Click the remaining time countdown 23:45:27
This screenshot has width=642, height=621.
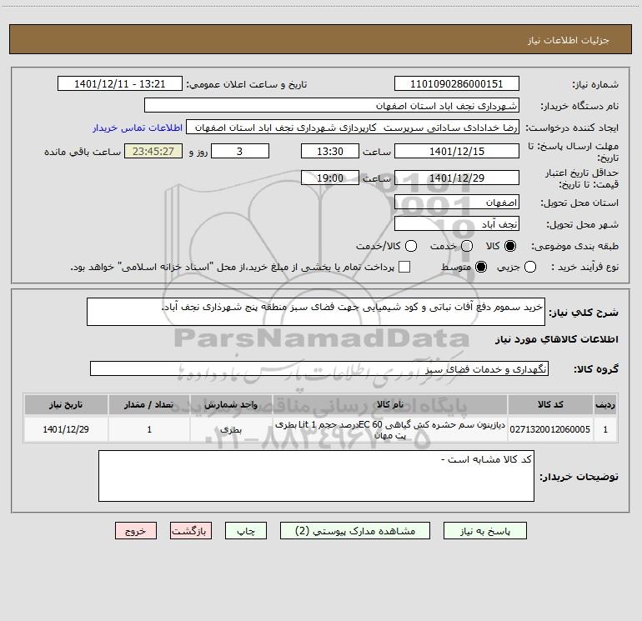click(x=153, y=152)
